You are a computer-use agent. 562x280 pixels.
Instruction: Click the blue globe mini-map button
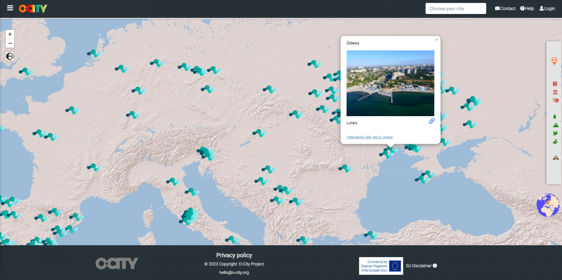point(548,205)
